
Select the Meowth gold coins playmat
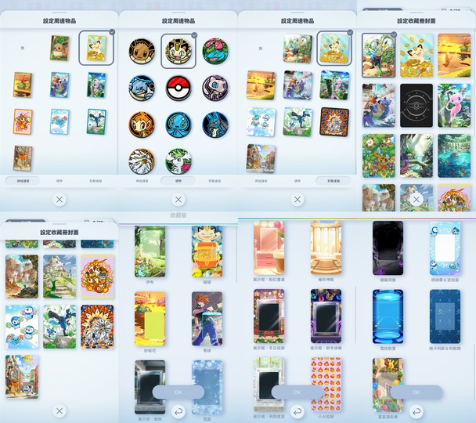(x=334, y=49)
